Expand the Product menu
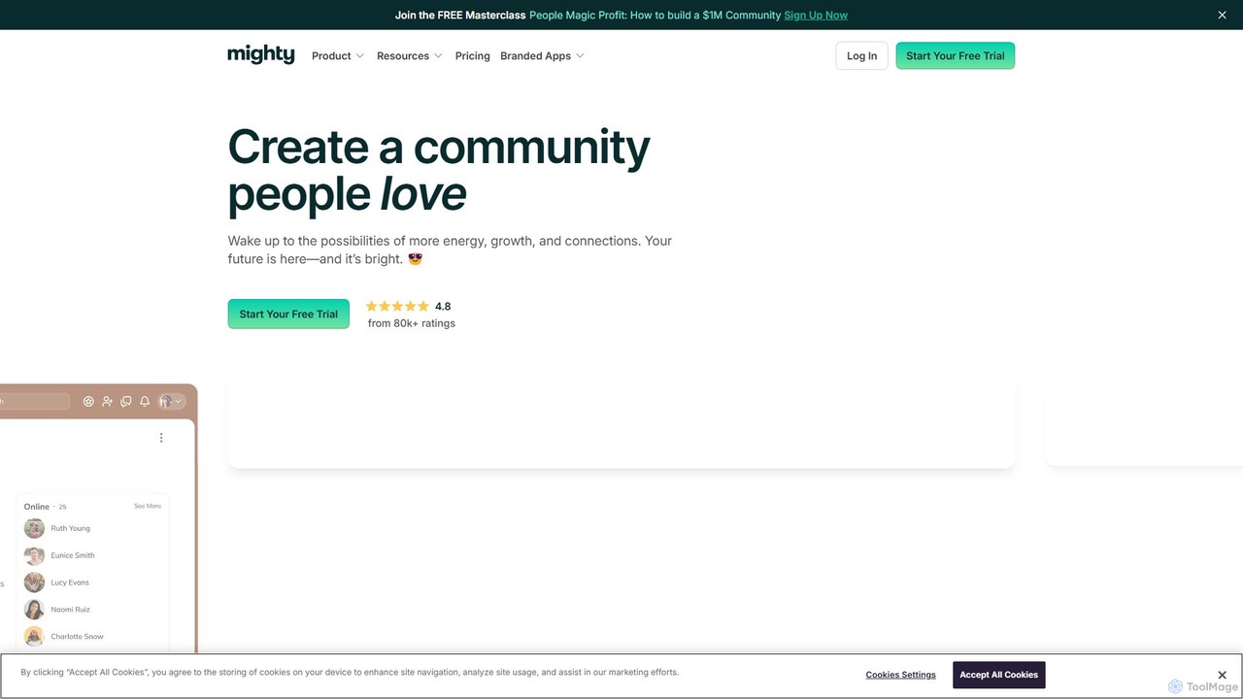1243x699 pixels. point(338,55)
